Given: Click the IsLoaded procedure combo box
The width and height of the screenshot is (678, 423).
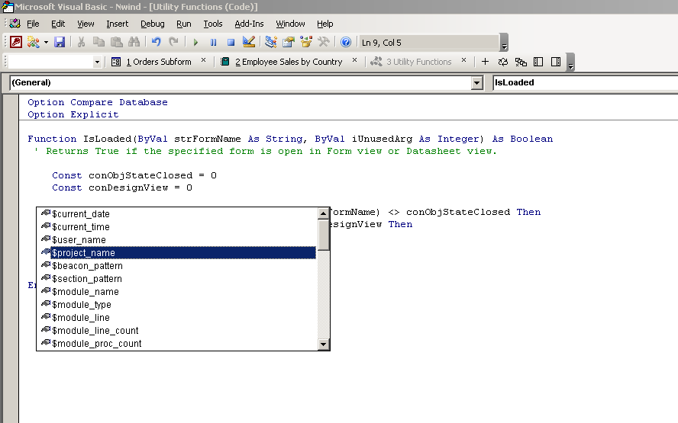Looking at the screenshot, I should 586,83.
